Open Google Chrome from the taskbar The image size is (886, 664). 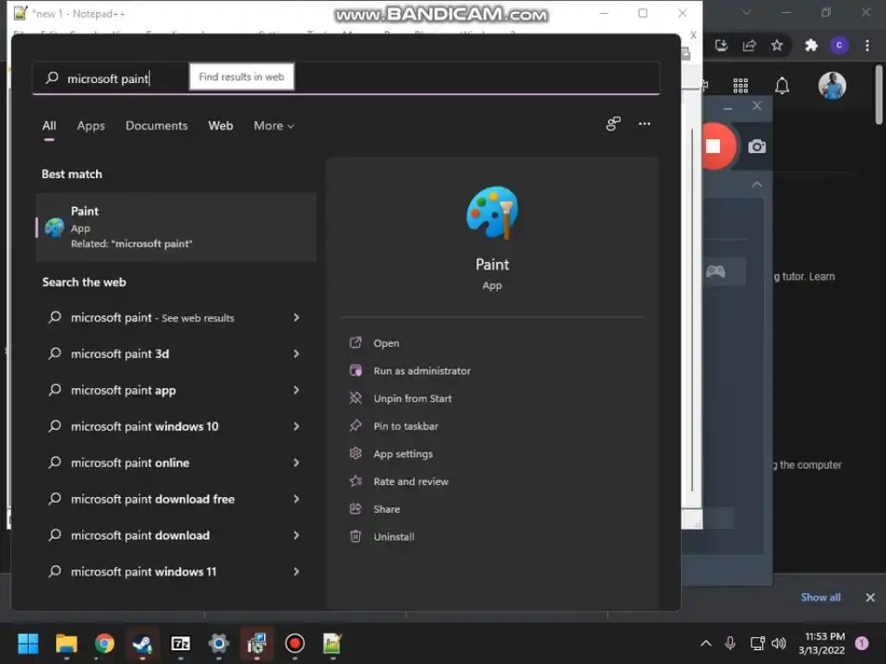(105, 643)
